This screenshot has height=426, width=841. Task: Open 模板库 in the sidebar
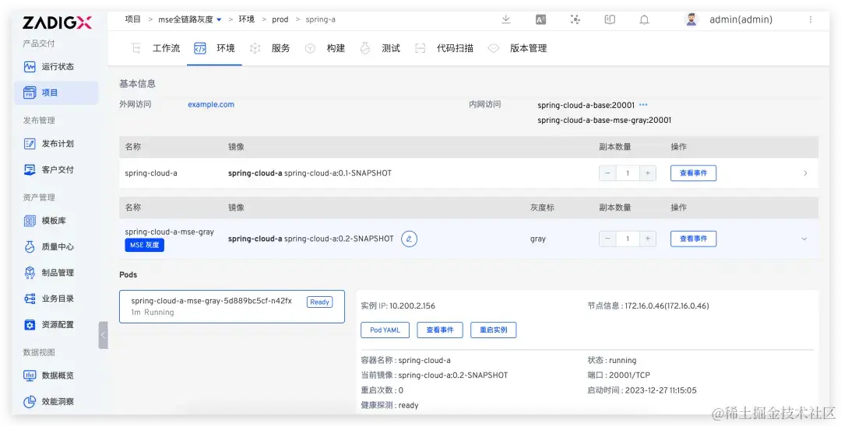click(46, 221)
